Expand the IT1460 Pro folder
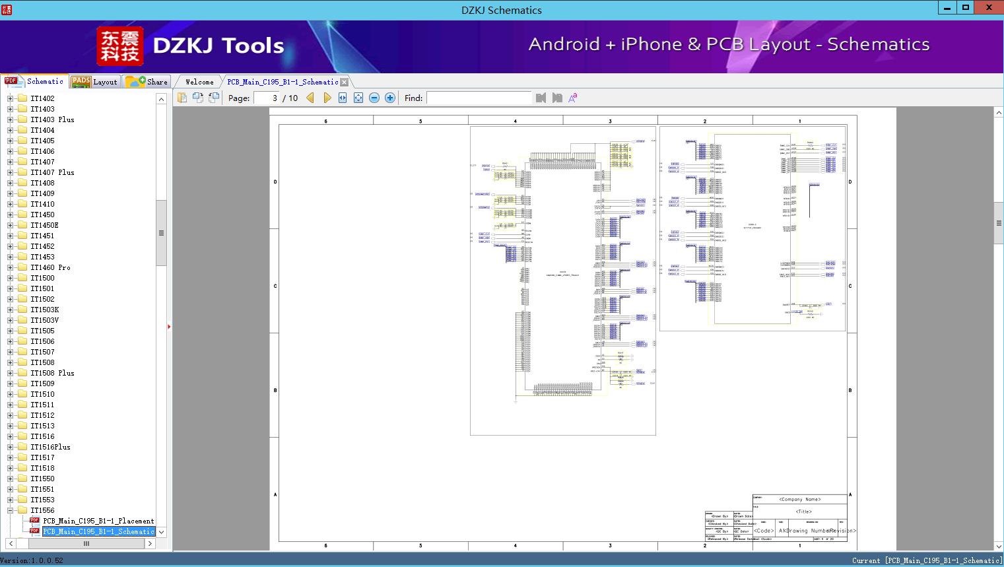Screen dimensions: 1004x567 click(10, 267)
